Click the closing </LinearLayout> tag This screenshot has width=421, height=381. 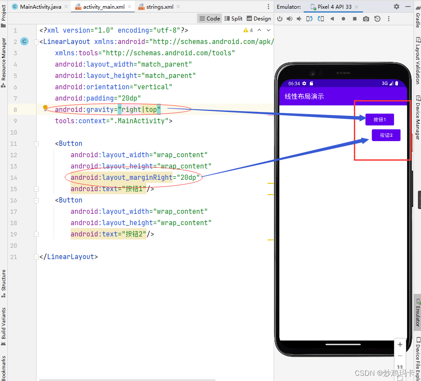[x=68, y=257]
